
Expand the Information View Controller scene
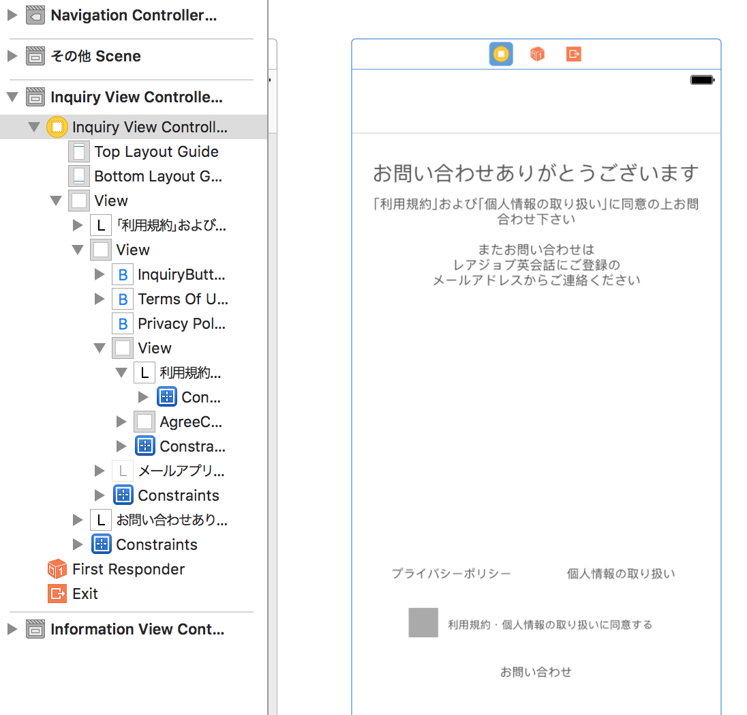[12, 629]
